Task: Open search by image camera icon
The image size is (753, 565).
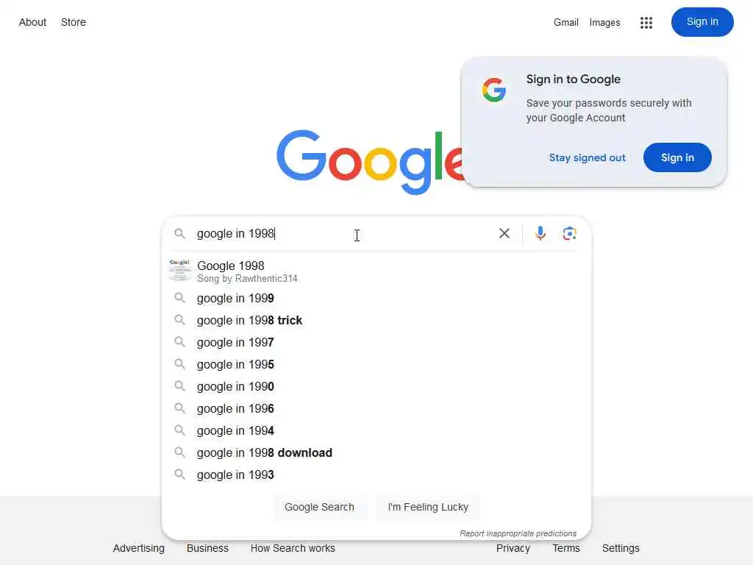Action: tap(569, 233)
